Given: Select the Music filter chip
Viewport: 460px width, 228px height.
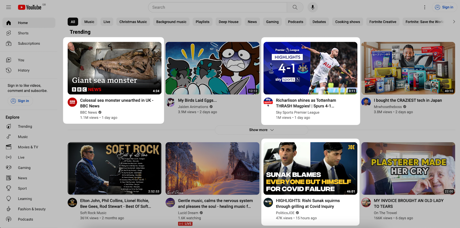Looking at the screenshot, I should tap(89, 22).
